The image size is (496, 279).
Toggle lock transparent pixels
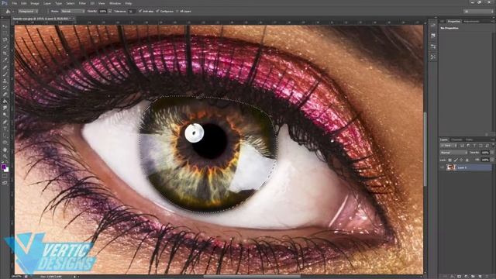(x=449, y=160)
